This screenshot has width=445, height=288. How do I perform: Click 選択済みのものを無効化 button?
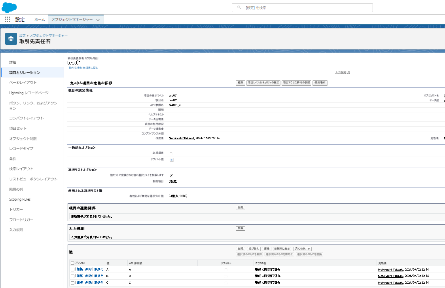(279, 254)
